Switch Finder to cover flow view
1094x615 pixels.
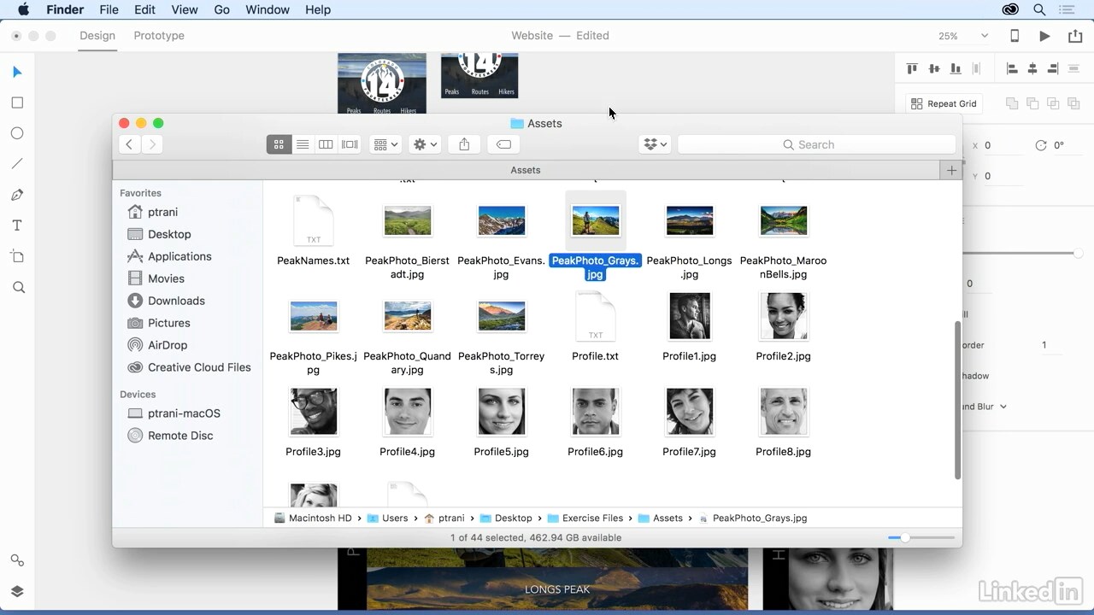350,144
